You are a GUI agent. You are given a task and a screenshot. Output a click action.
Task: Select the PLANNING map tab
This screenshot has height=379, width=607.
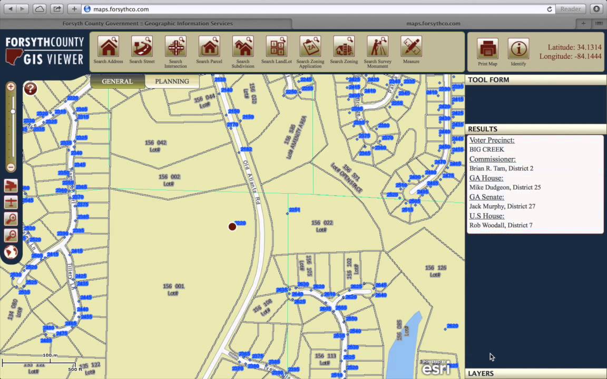coord(172,81)
